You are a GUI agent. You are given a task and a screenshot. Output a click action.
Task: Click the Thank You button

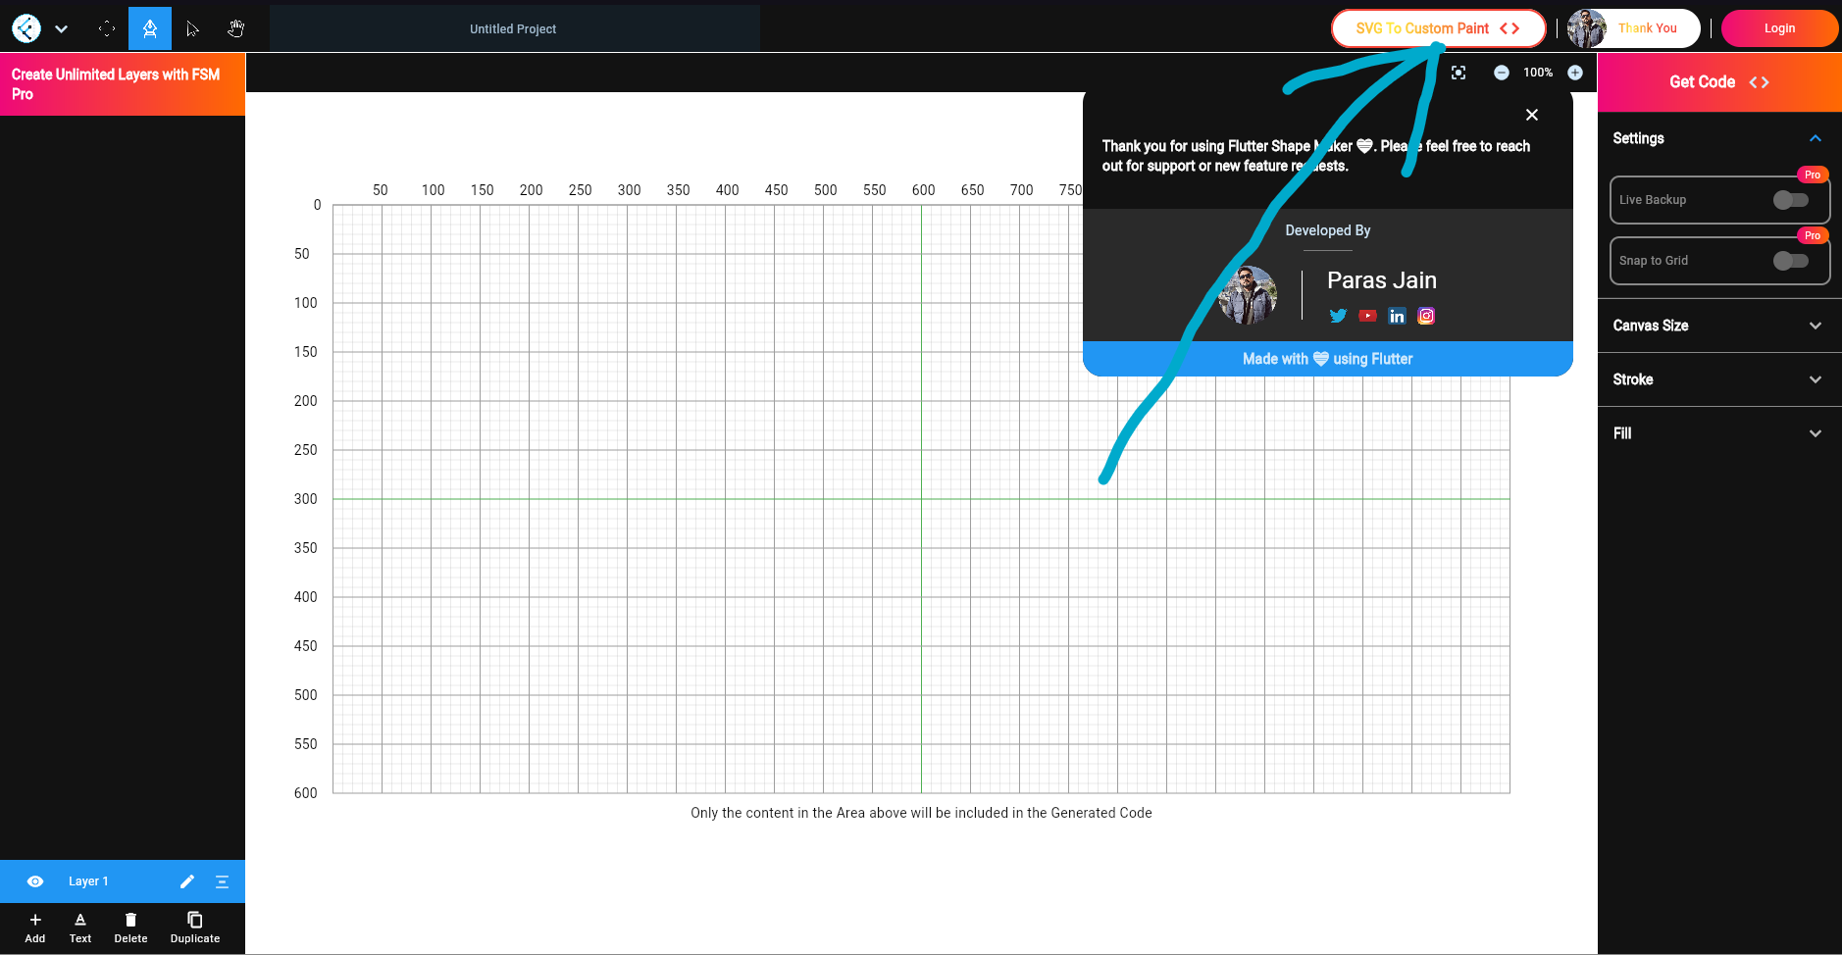pyautogui.click(x=1633, y=28)
